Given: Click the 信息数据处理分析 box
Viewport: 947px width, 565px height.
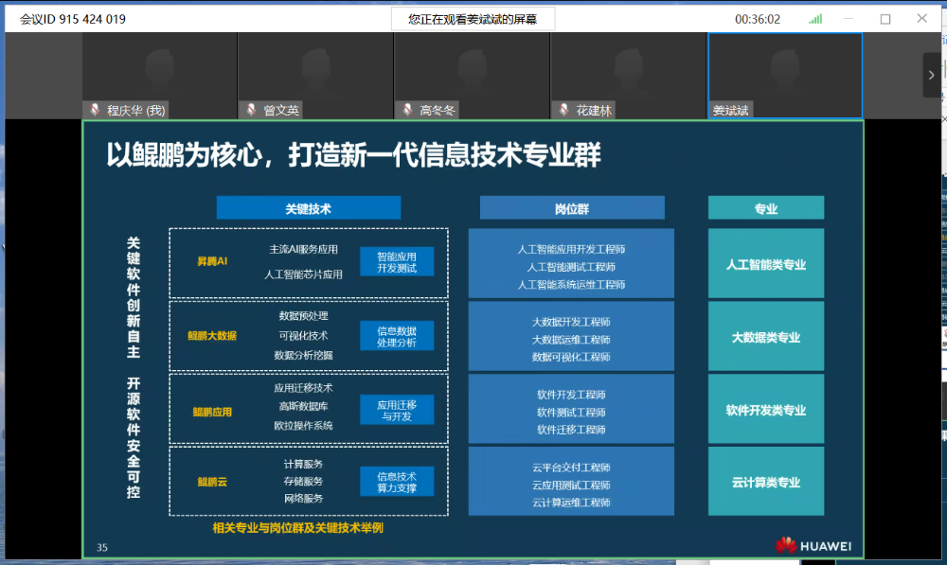Looking at the screenshot, I should [x=397, y=336].
